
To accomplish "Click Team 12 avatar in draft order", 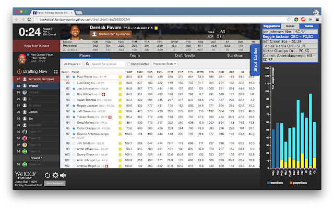I will point(25,138).
